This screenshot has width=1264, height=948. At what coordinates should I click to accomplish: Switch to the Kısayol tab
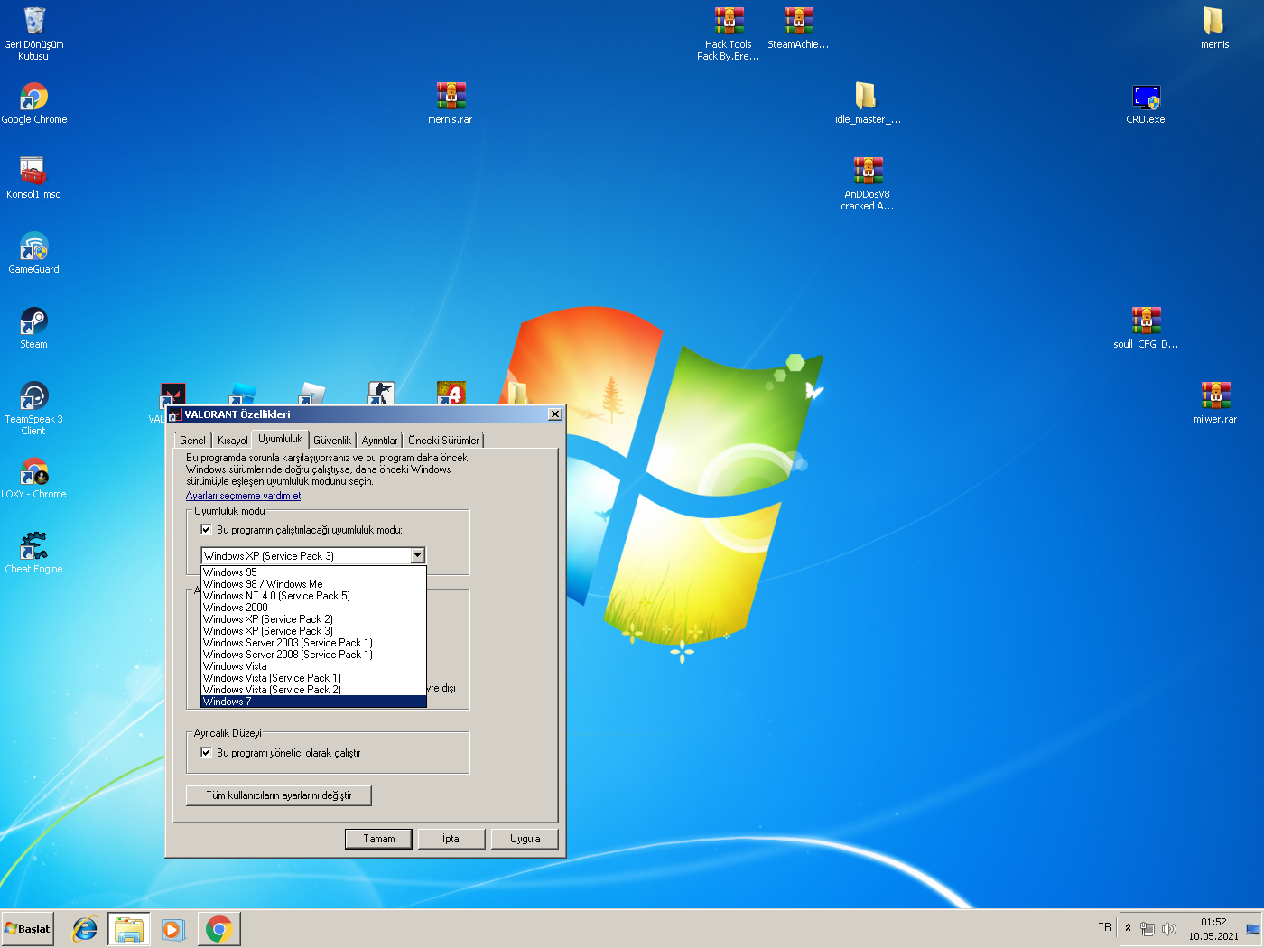tap(232, 441)
